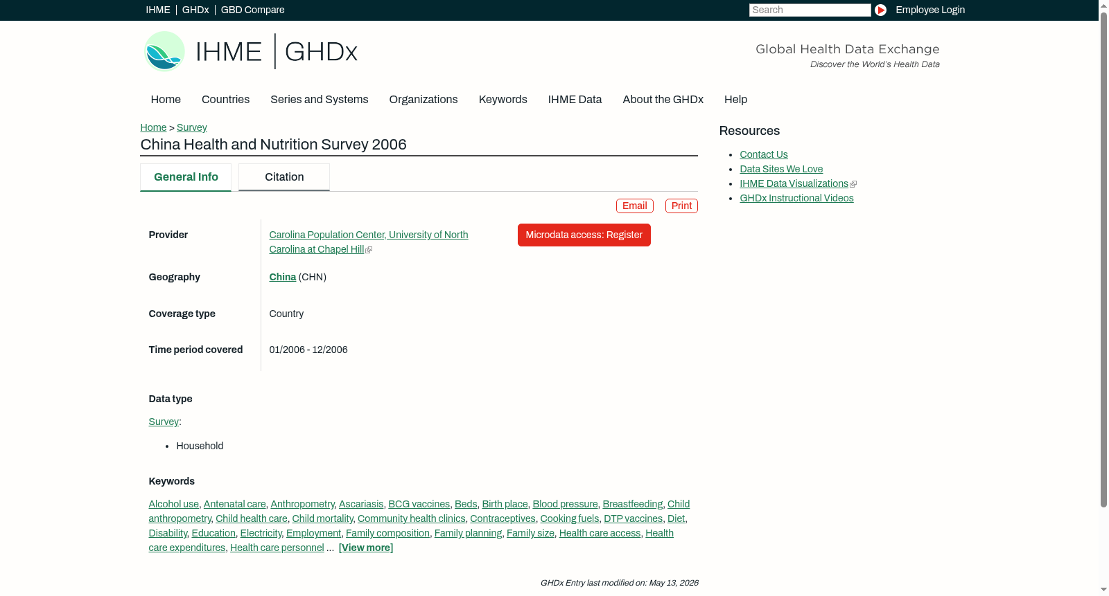
Task: Open the Child health care keyword
Action: pos(252,518)
